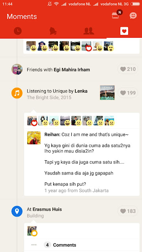Toggle the 199 heart on Lenka moment
The image size is (142, 252).
[x=128, y=93]
